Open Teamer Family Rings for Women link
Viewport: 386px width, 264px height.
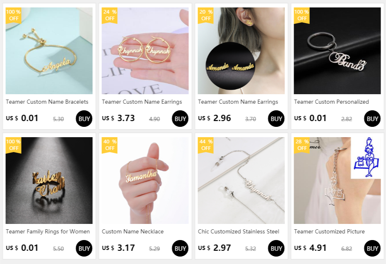(48, 231)
